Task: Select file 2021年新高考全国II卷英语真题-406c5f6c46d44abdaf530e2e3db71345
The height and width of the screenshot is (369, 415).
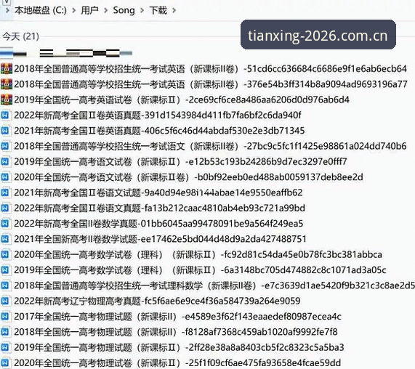Action: (159, 131)
